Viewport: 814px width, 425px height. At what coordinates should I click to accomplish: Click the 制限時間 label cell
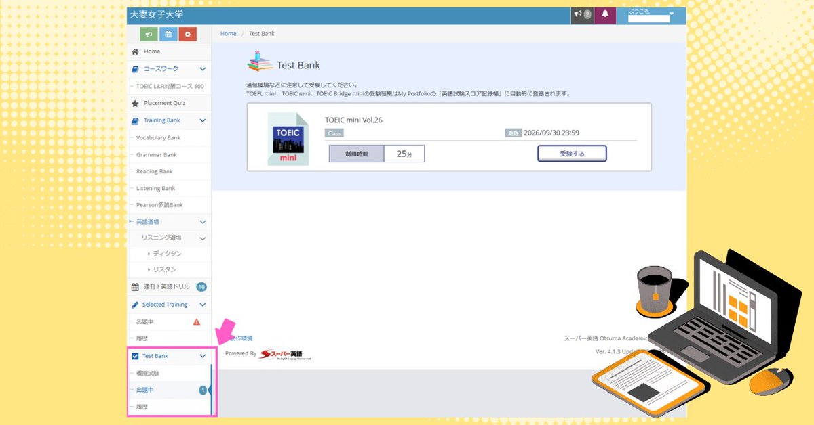[357, 154]
